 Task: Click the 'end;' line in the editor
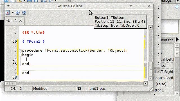(x=26, y=64)
